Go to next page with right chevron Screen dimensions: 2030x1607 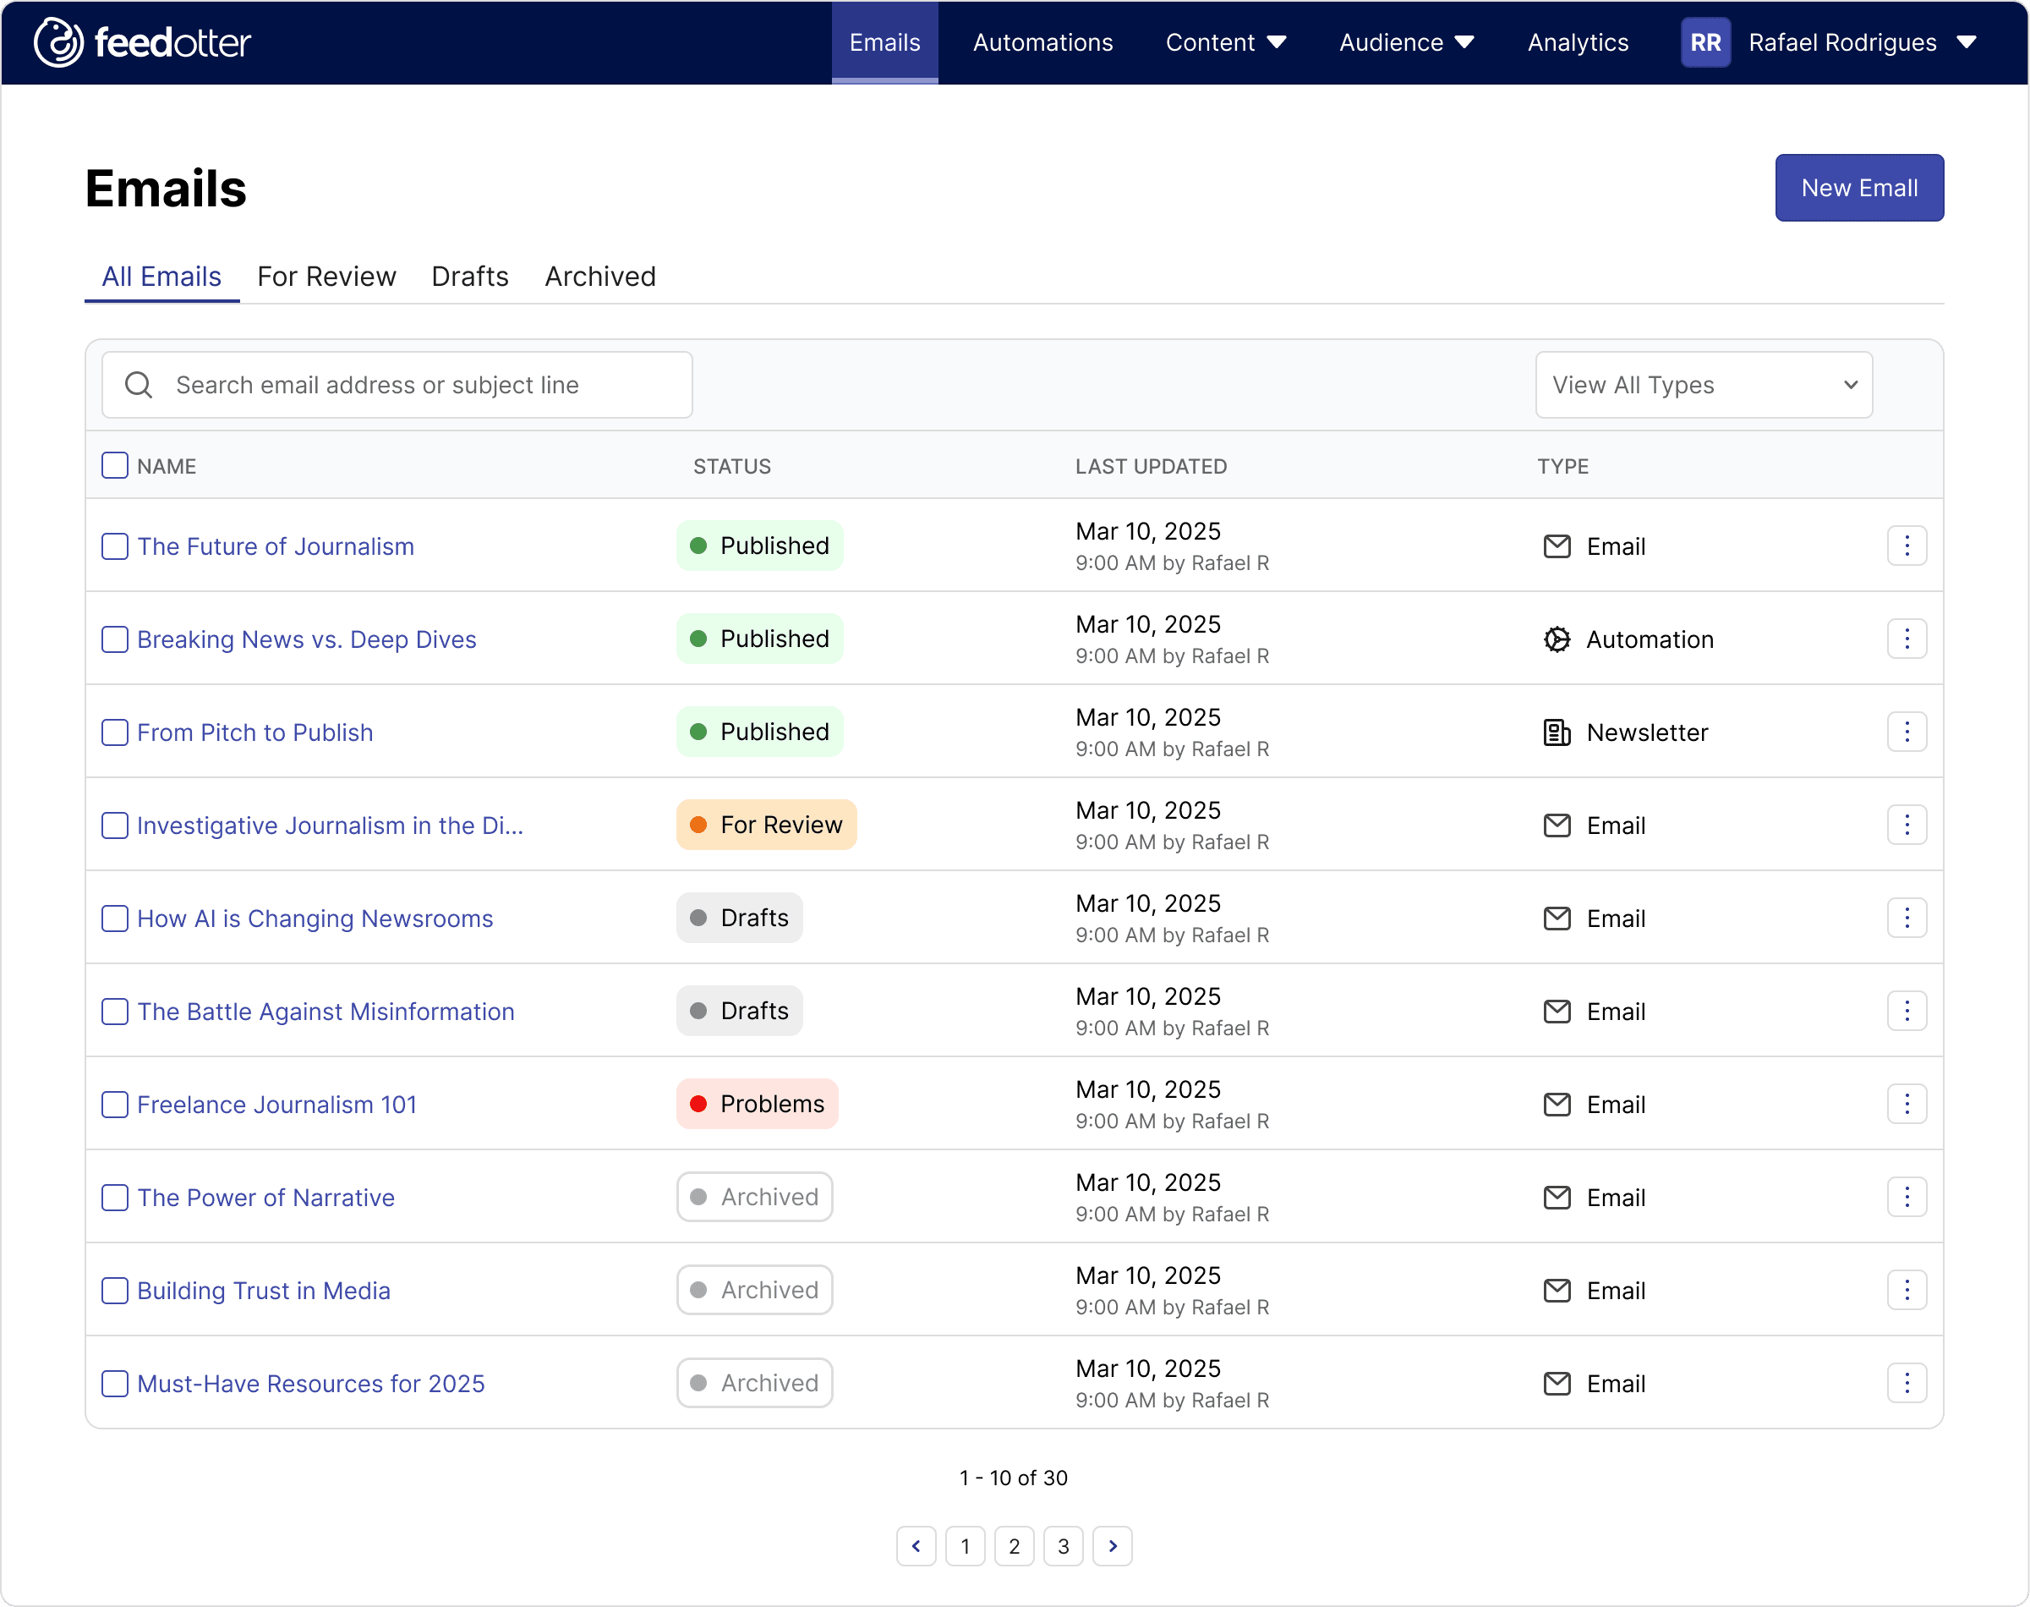coord(1113,1546)
